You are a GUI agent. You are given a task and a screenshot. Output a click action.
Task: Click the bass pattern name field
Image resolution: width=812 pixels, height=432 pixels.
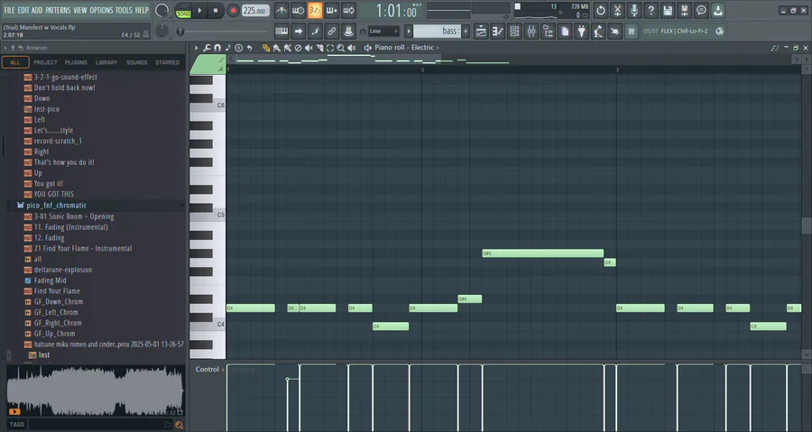point(437,32)
